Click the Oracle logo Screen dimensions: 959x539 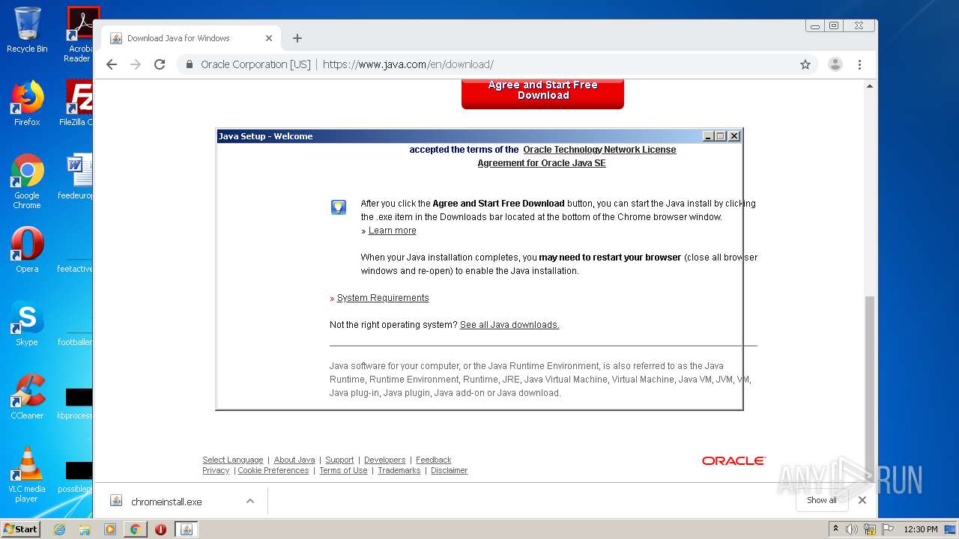click(x=733, y=460)
